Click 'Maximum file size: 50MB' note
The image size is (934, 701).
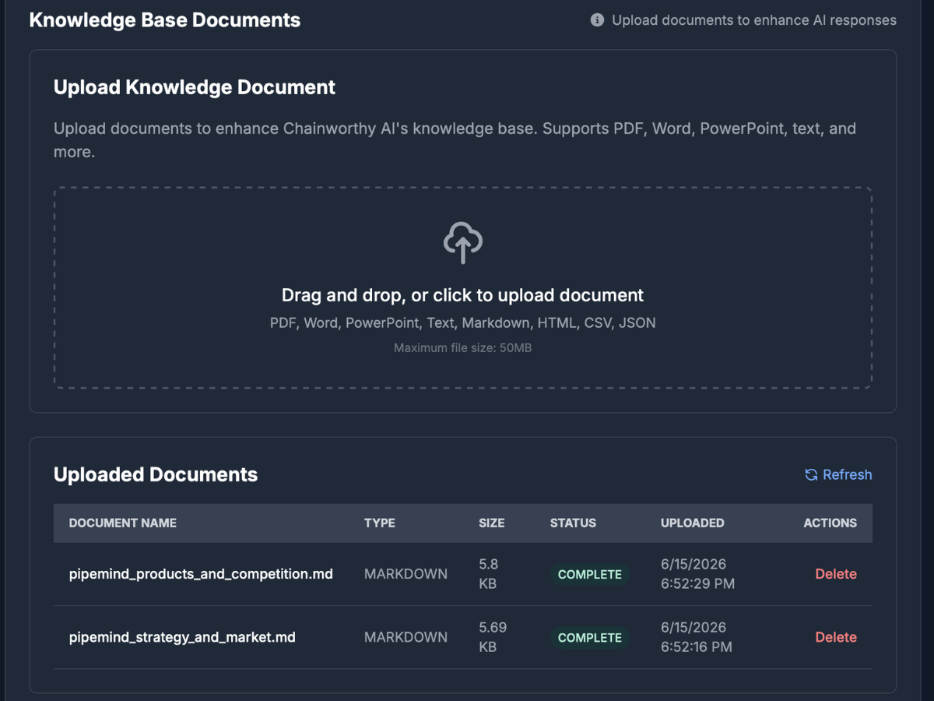pyautogui.click(x=463, y=348)
